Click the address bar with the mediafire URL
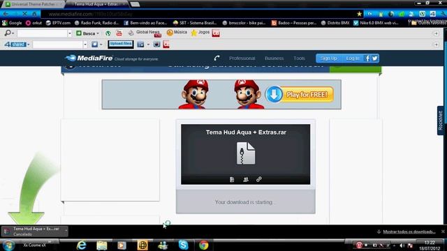 click(x=200, y=14)
